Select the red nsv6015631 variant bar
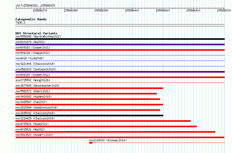This screenshot has height=153, width=232. coord(115,132)
